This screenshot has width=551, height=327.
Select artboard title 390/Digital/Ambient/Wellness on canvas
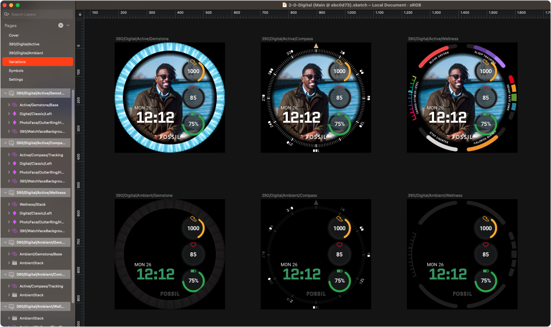[435, 196]
